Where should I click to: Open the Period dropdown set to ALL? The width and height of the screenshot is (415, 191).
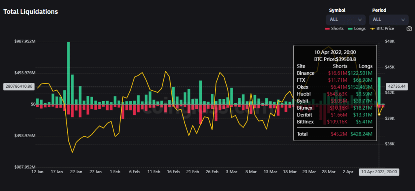(389, 19)
